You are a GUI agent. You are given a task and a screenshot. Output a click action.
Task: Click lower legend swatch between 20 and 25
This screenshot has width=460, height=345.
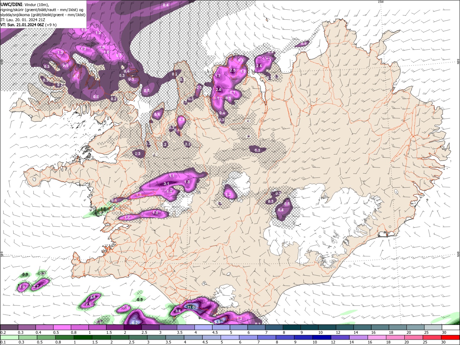tap(413, 337)
